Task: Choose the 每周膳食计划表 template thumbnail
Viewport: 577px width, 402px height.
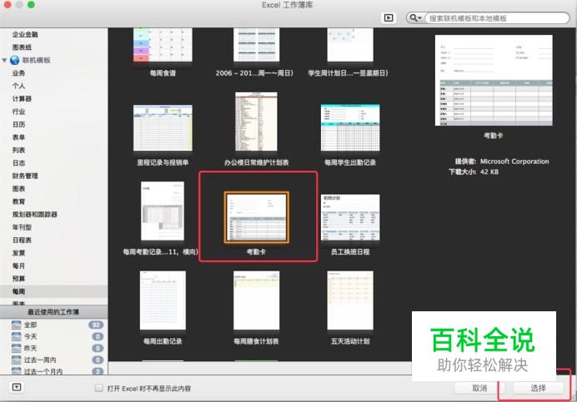Action: 256,300
